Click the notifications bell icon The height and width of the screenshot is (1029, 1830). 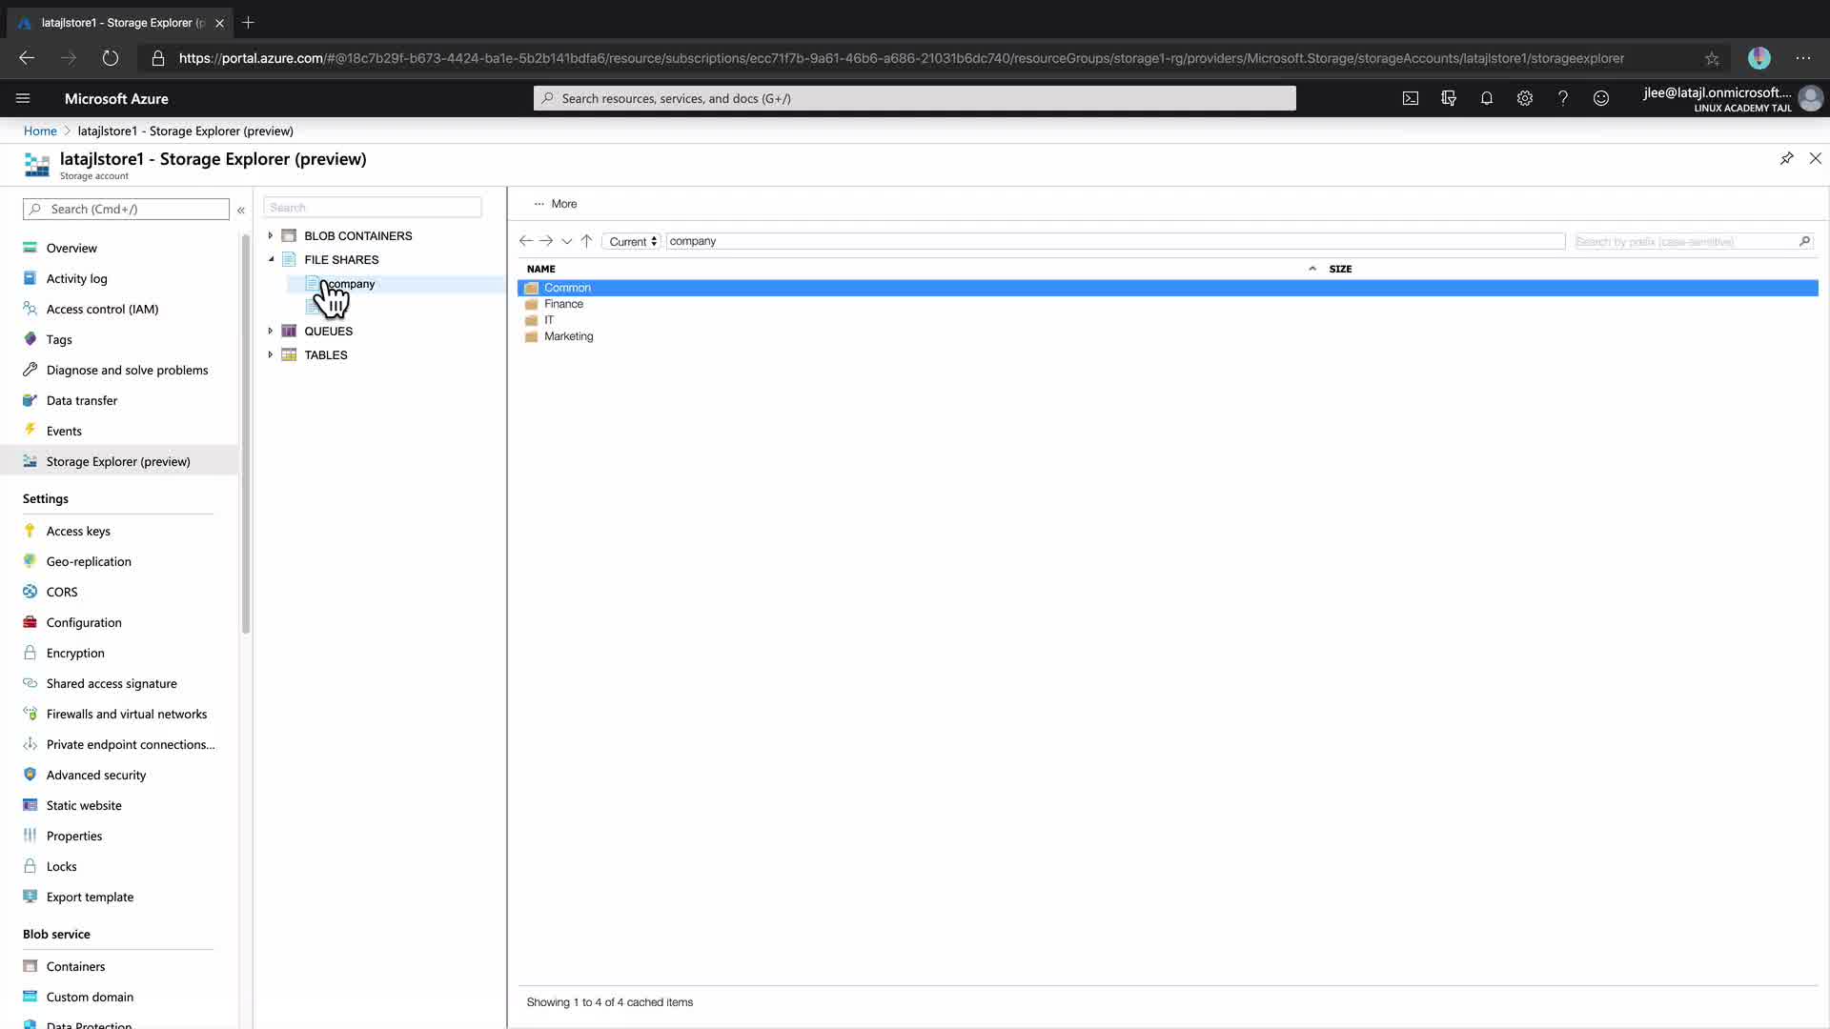tap(1486, 98)
